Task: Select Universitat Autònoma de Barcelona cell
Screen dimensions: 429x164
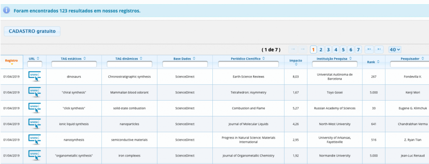Action: (335, 76)
